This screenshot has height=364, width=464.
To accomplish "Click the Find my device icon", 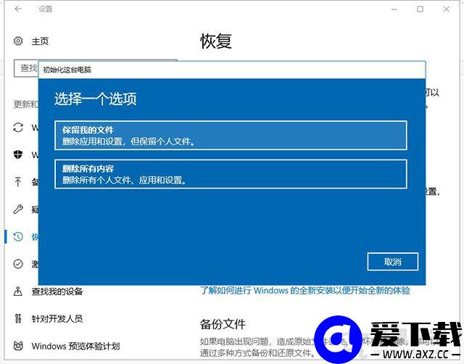I will pyautogui.click(x=18, y=291).
